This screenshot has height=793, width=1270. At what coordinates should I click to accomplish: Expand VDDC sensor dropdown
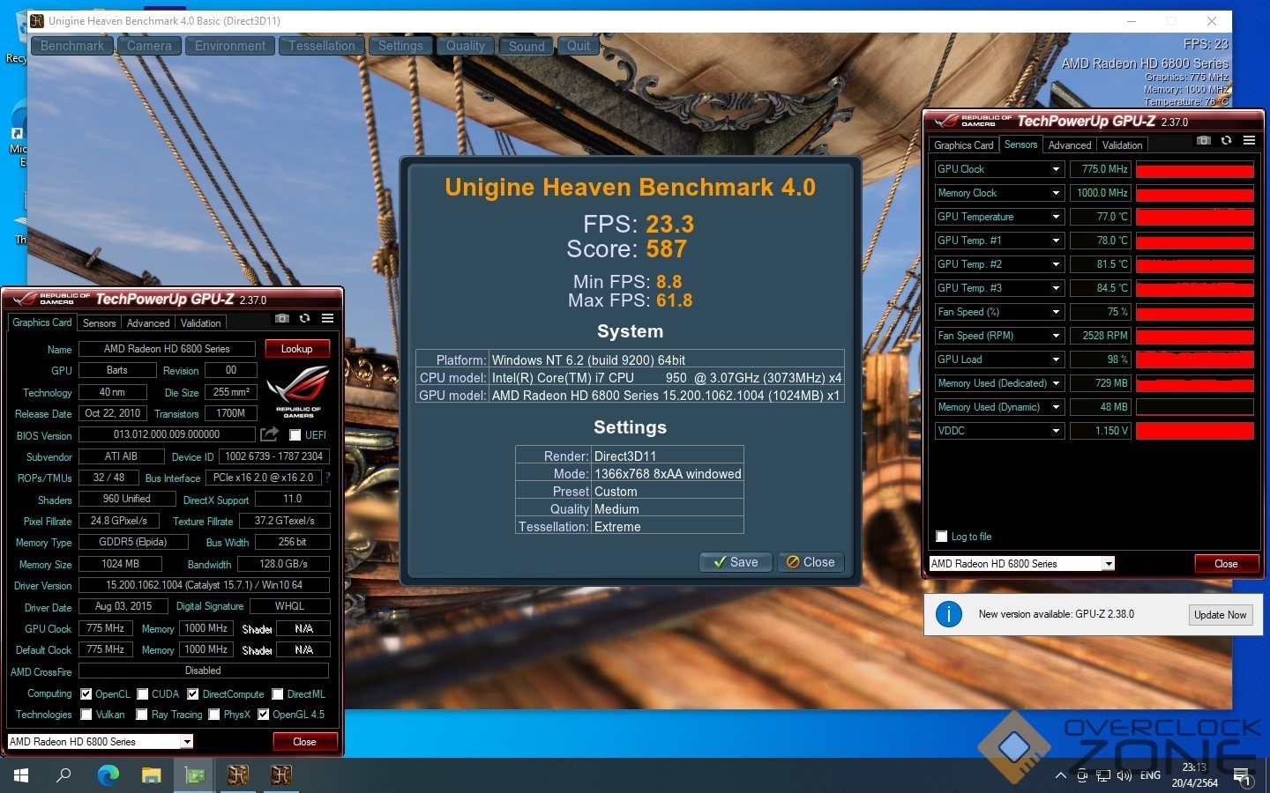(1056, 431)
